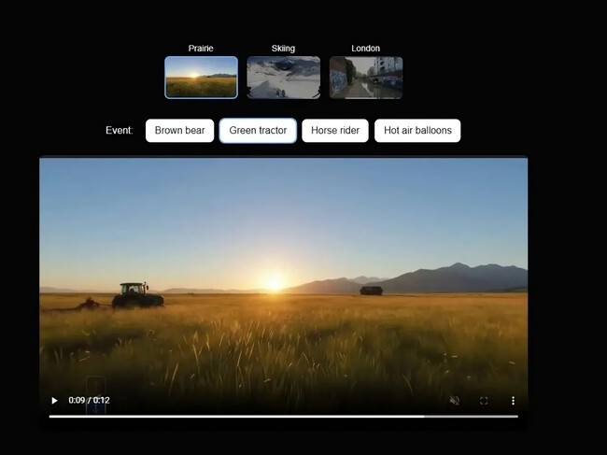Screen dimensions: 607x455
Task: Enter fullscreen video mode
Action: [x=484, y=401]
